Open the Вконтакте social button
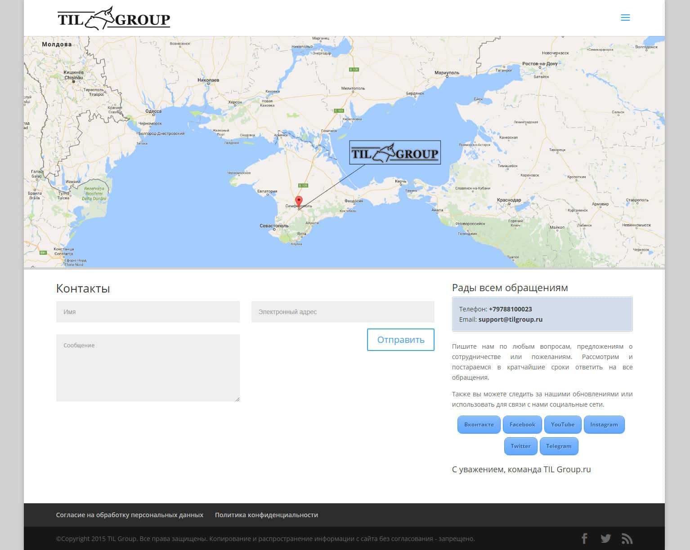This screenshot has height=550, width=690. click(x=479, y=425)
